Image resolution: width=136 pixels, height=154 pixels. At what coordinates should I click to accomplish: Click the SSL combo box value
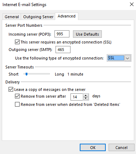tap(116, 58)
